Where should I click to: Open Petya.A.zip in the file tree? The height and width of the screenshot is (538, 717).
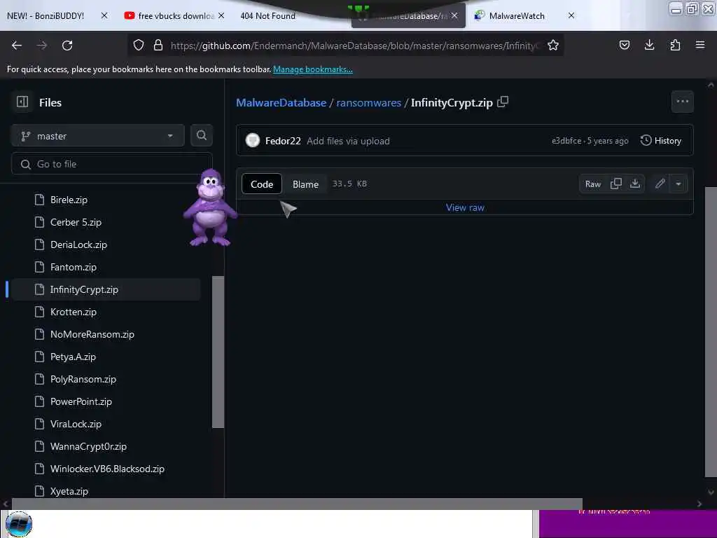pyautogui.click(x=73, y=357)
